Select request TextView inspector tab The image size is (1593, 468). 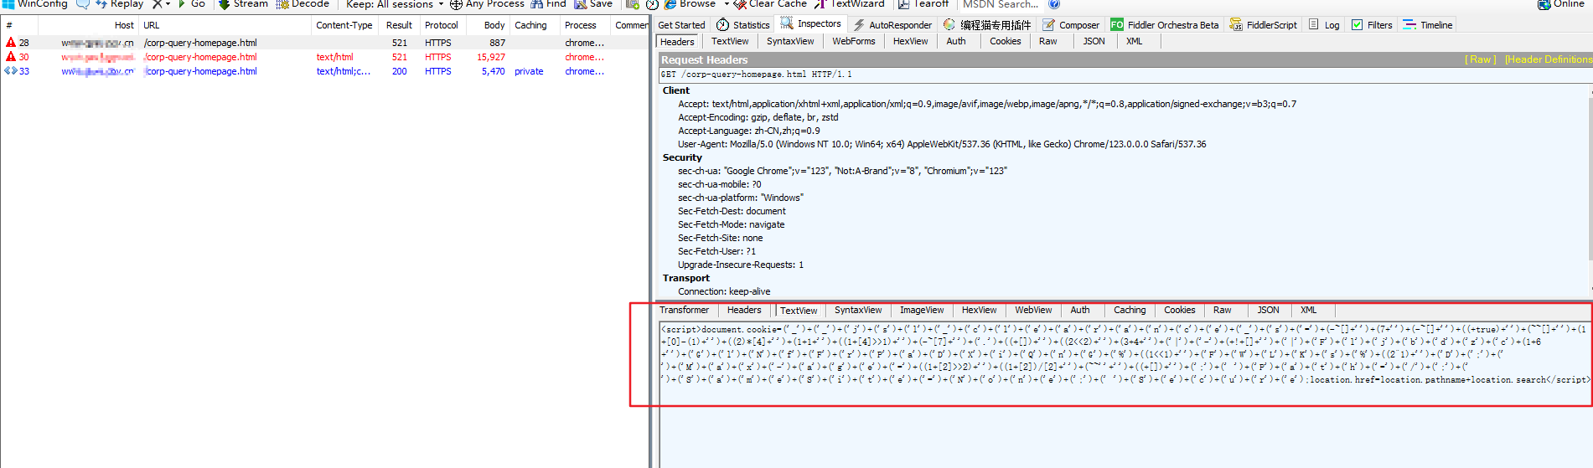point(730,41)
